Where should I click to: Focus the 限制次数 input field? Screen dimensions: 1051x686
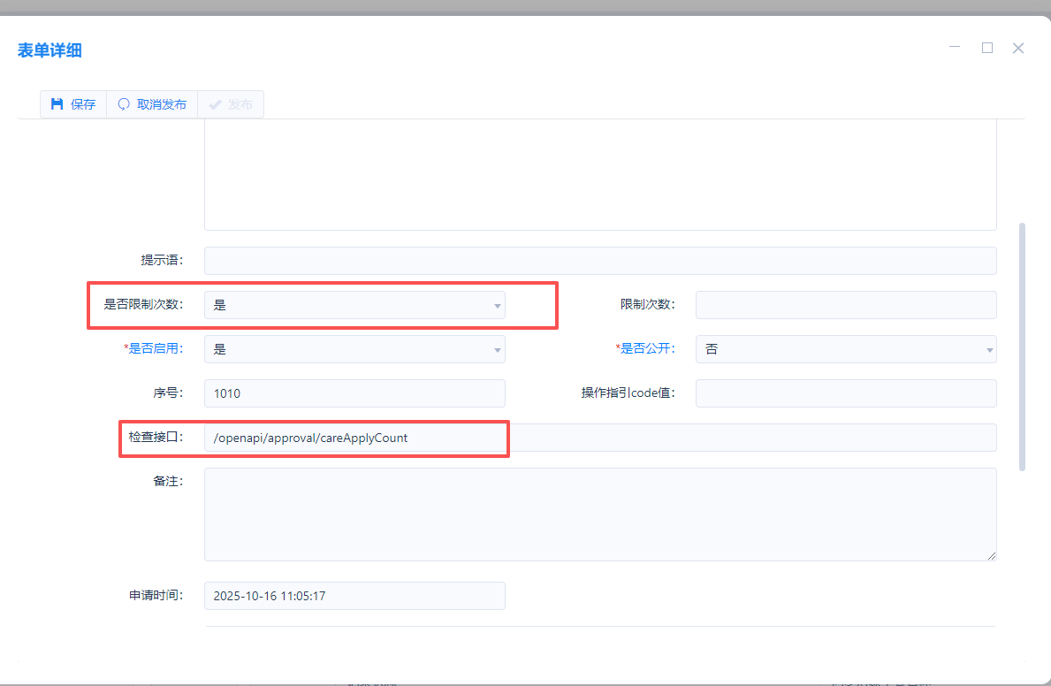(846, 305)
